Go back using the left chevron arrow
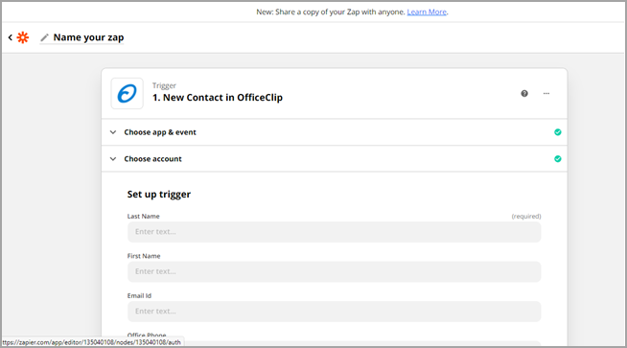 tap(11, 37)
